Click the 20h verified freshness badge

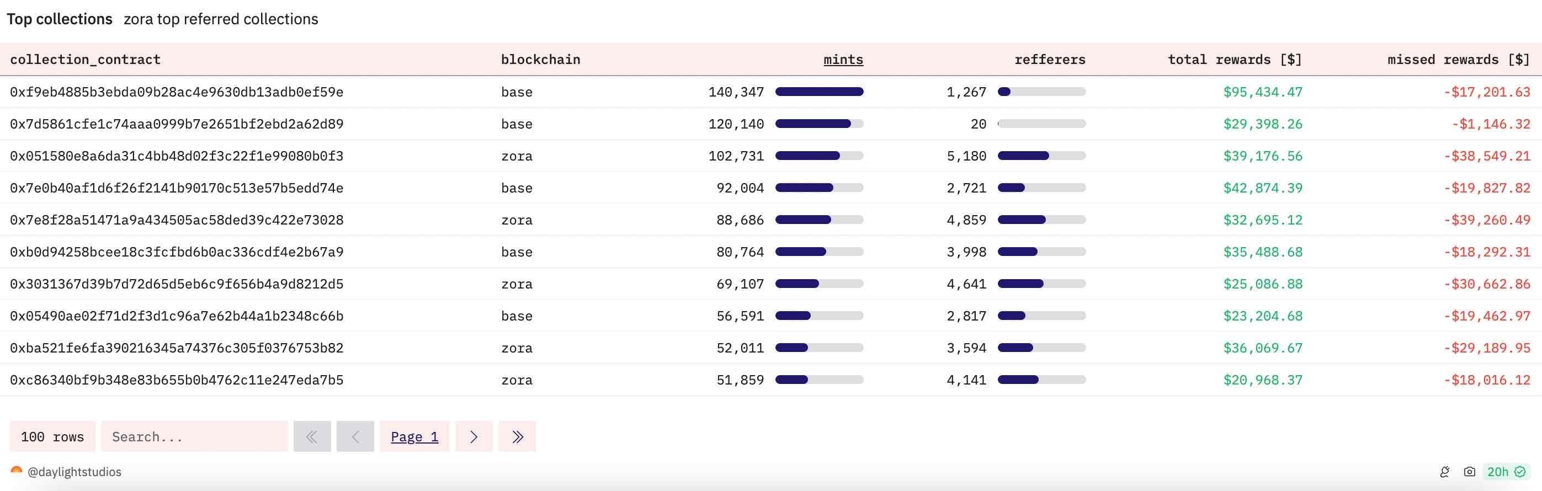[x=1506, y=472]
